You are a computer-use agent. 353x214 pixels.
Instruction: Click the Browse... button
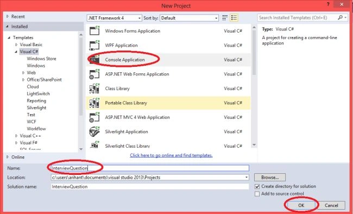pyautogui.click(x=270, y=178)
